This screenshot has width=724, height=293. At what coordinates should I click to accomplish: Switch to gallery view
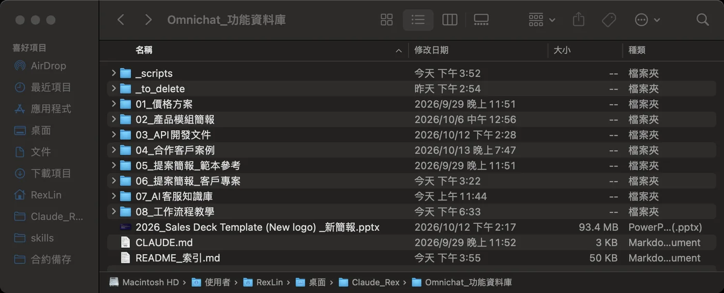[x=481, y=20]
